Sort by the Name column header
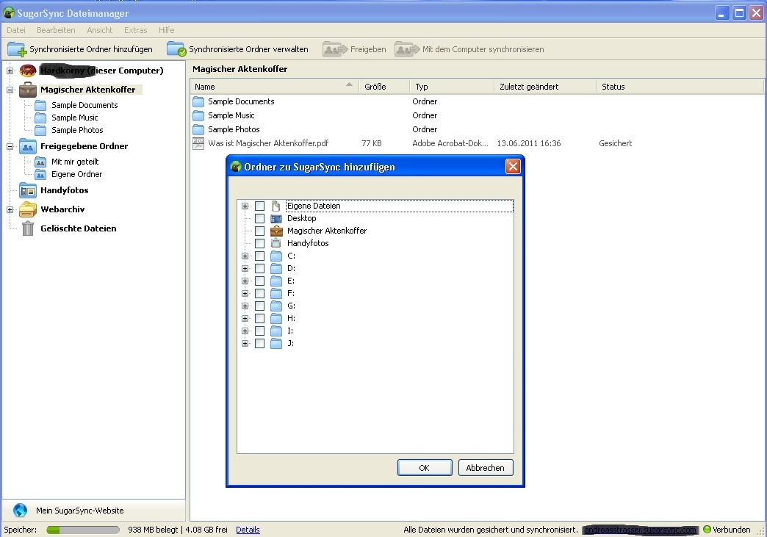 click(275, 87)
